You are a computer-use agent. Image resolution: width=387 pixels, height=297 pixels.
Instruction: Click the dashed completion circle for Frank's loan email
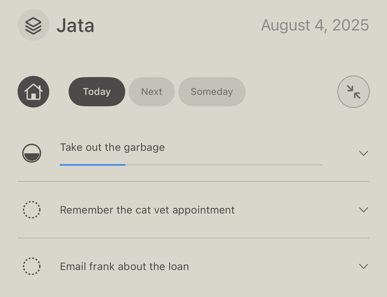(32, 267)
